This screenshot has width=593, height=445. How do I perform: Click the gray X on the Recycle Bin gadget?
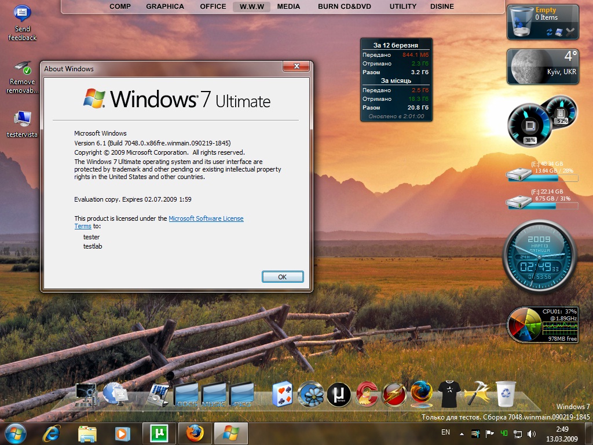(x=570, y=32)
